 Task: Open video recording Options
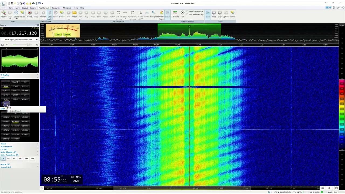point(226,14)
